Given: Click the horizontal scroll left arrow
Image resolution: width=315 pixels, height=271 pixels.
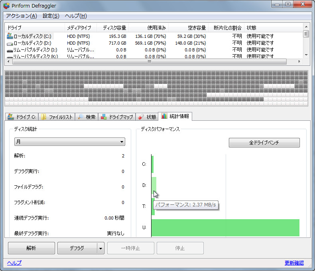Looking at the screenshot, I should pos(8,62).
